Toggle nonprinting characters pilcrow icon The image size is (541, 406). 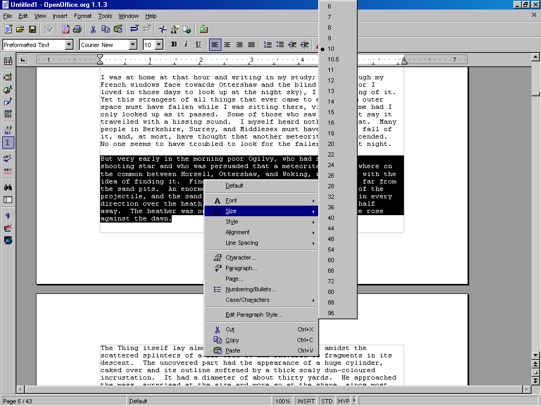point(8,216)
